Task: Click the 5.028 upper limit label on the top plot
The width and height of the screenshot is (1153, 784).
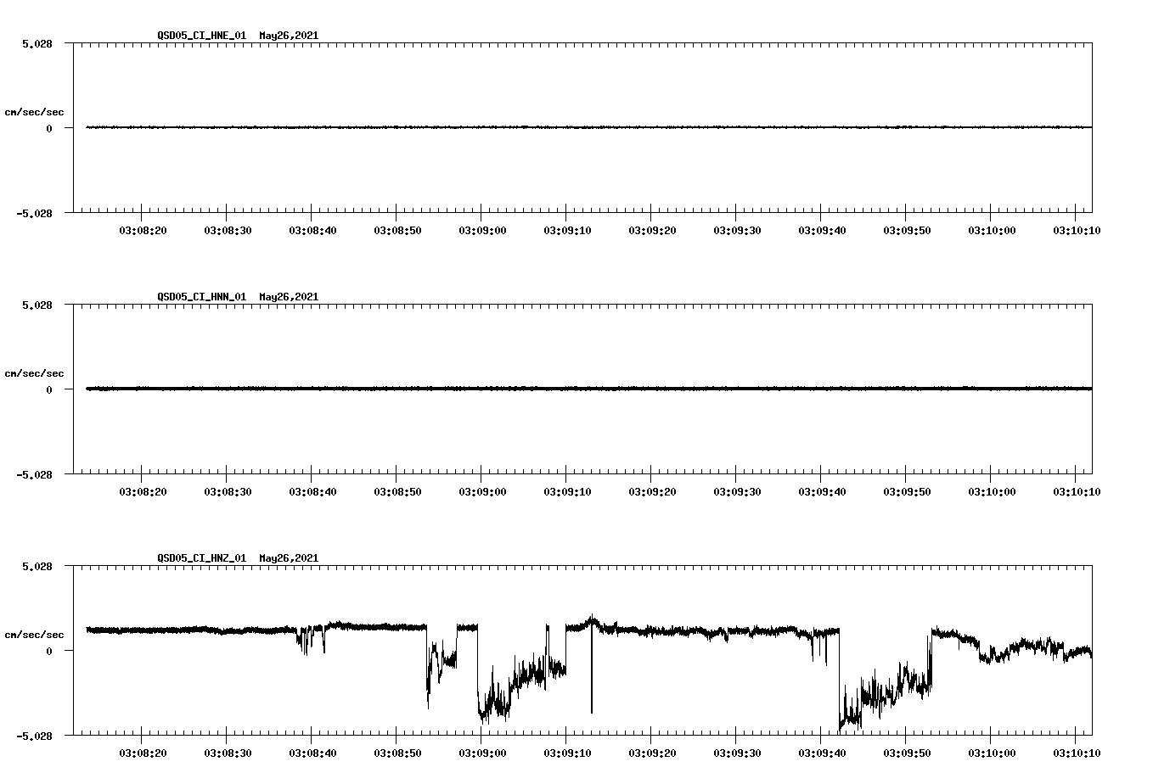Action: tap(38, 42)
